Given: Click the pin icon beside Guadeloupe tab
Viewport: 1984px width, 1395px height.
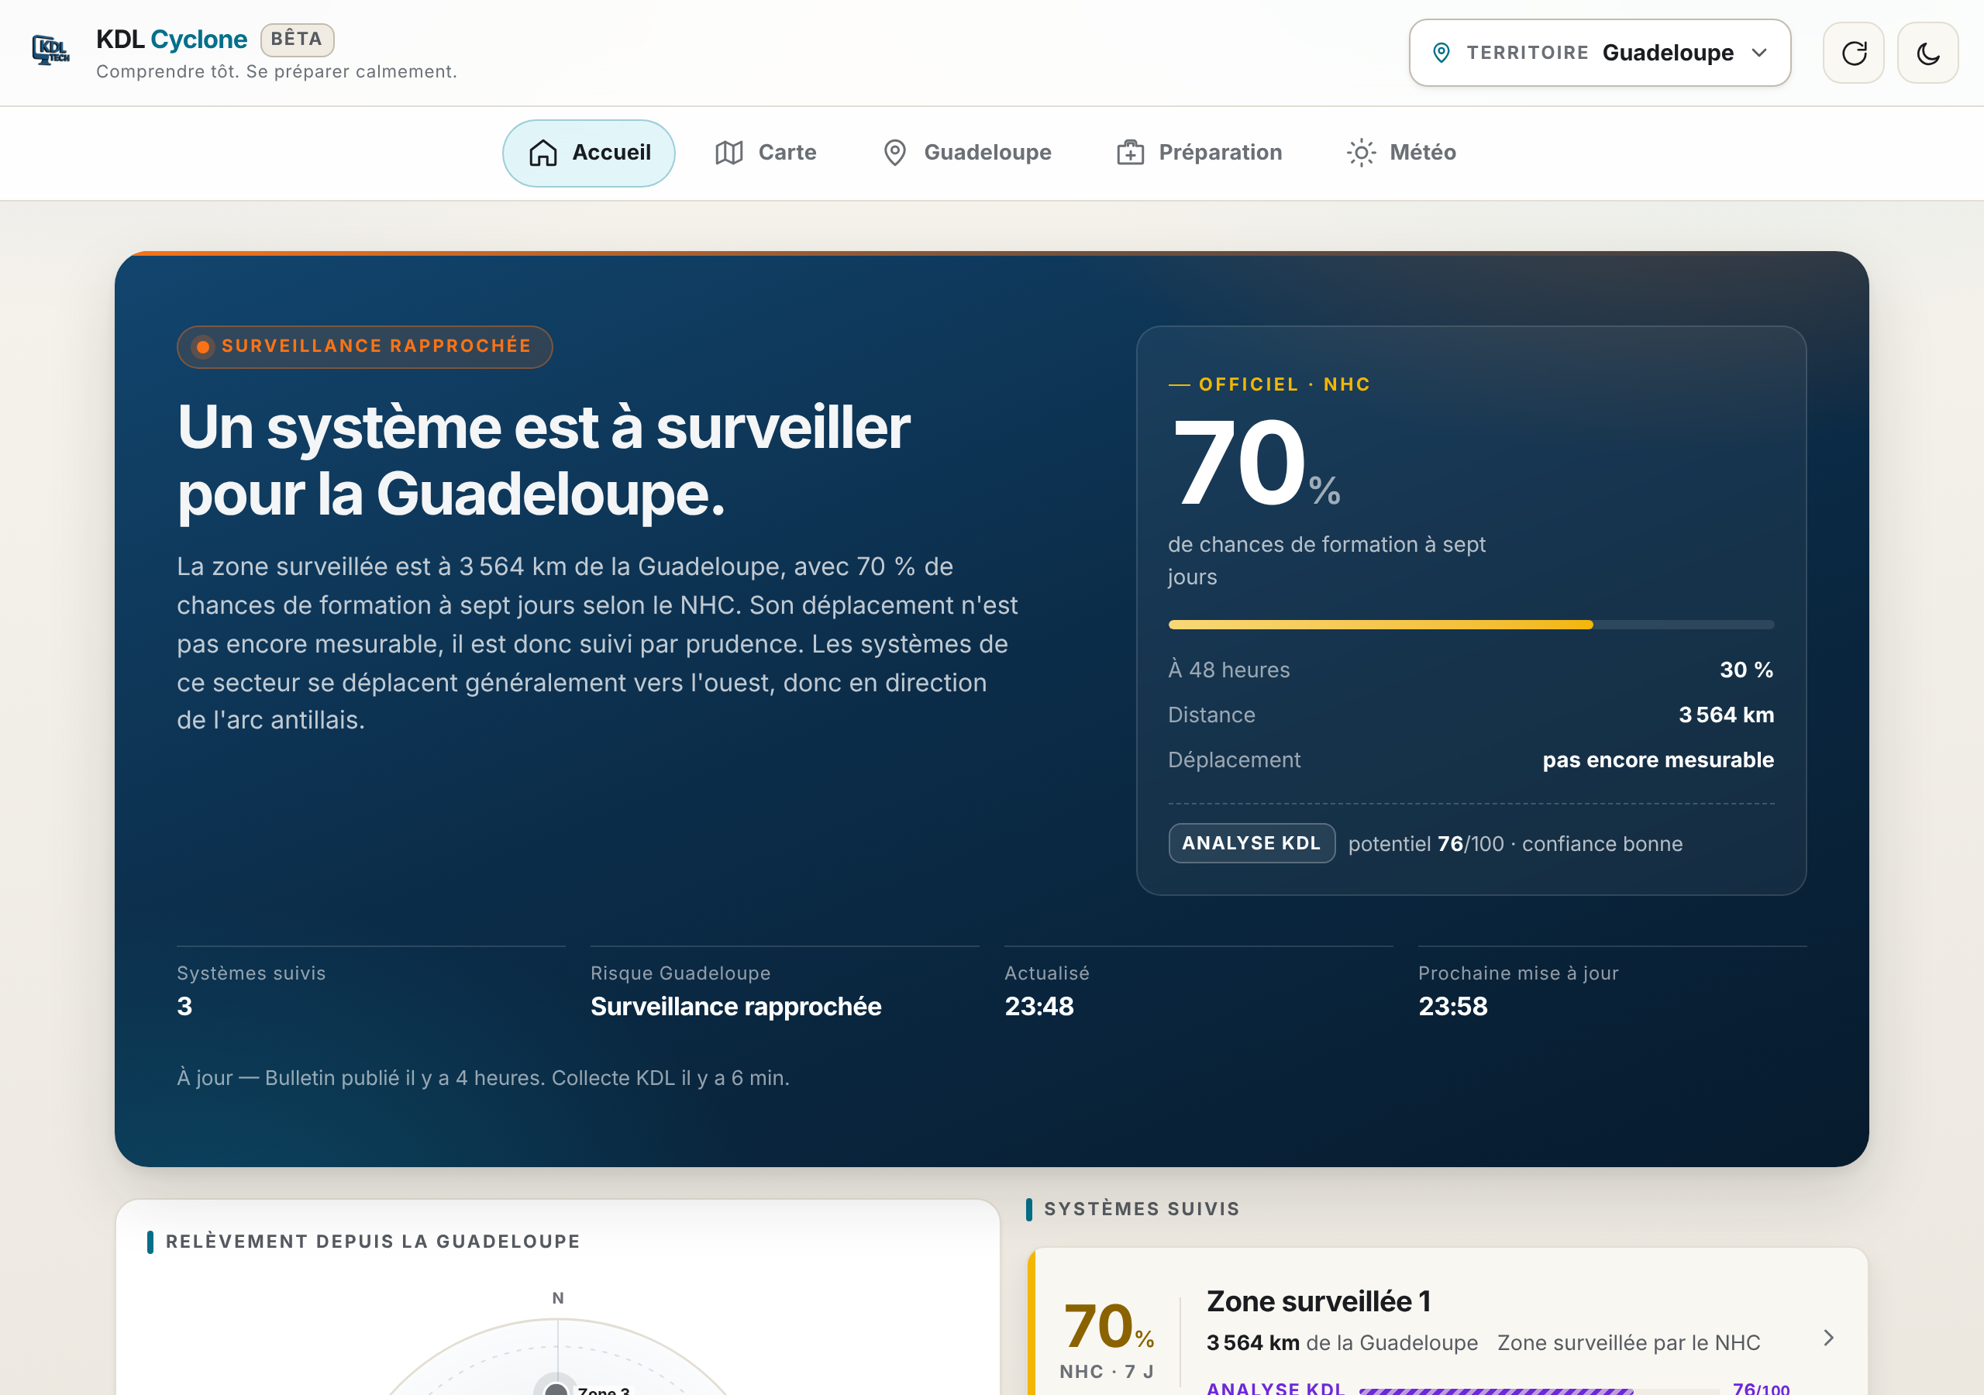Looking at the screenshot, I should coord(895,153).
